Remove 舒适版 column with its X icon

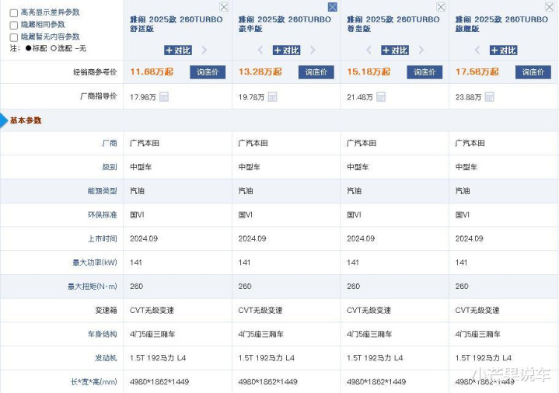coord(224,7)
